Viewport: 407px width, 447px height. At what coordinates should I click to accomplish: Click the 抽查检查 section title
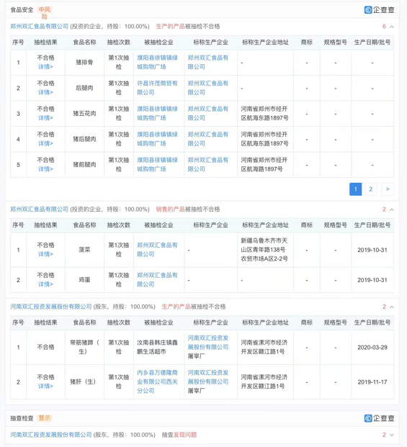(x=22, y=418)
